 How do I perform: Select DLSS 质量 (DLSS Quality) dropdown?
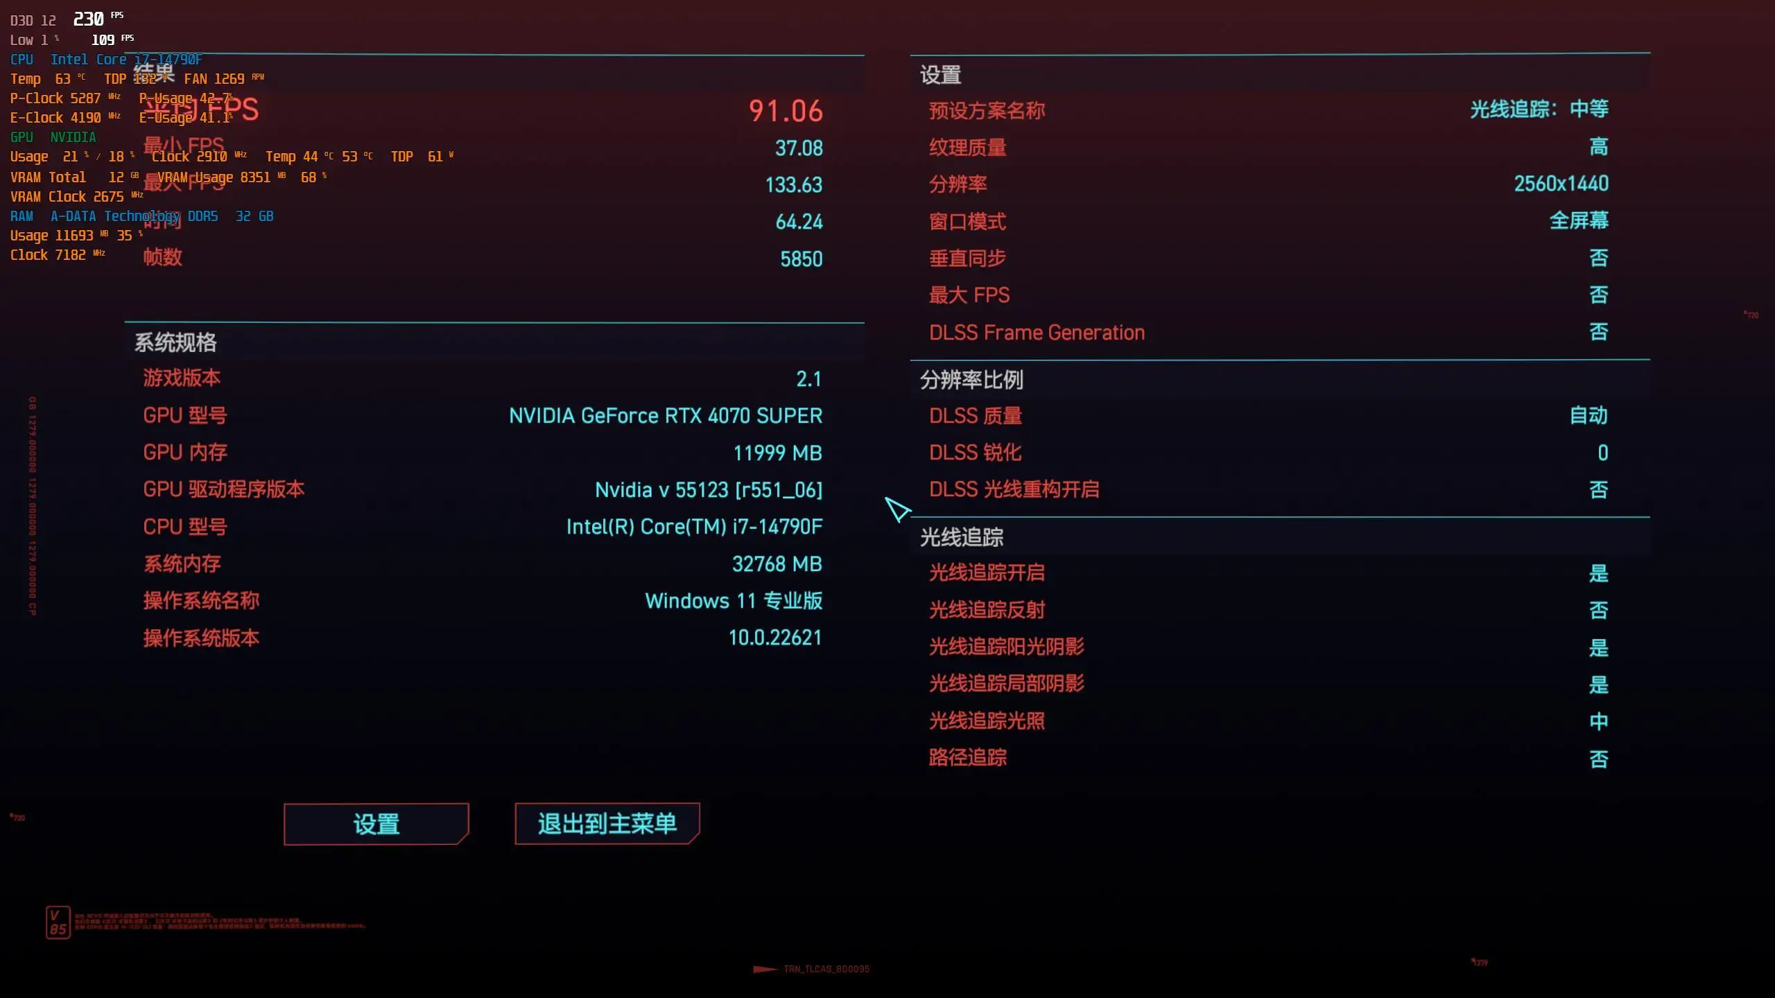click(x=1588, y=416)
